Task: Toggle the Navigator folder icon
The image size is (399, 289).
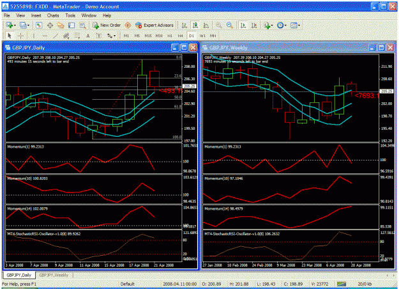Action: click(x=61, y=25)
